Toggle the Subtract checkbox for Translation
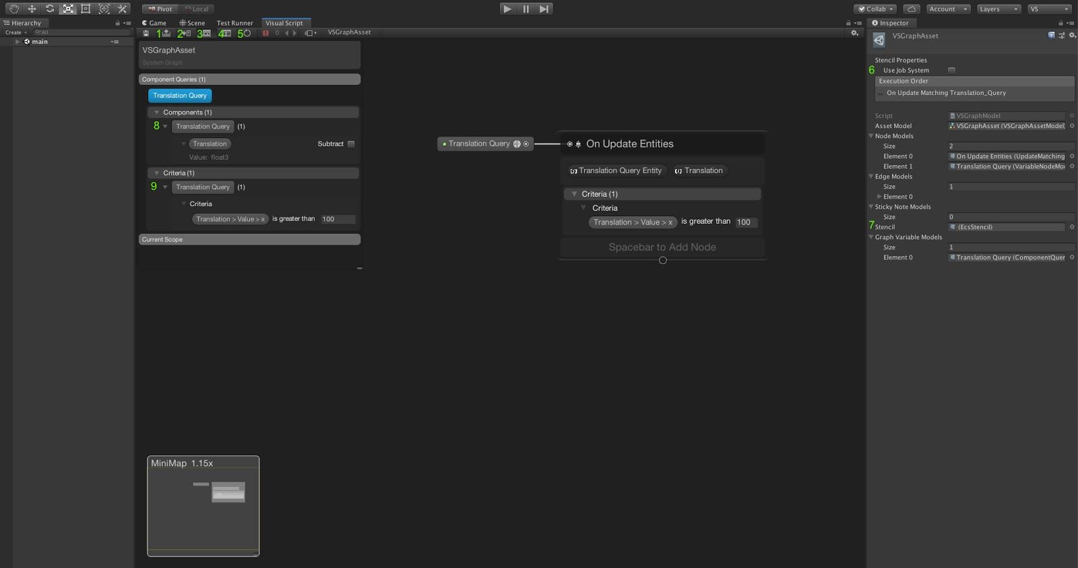 pos(351,144)
